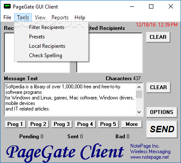
Task: Open Local Recipients from Tools menu
Action: pyautogui.click(x=52, y=46)
